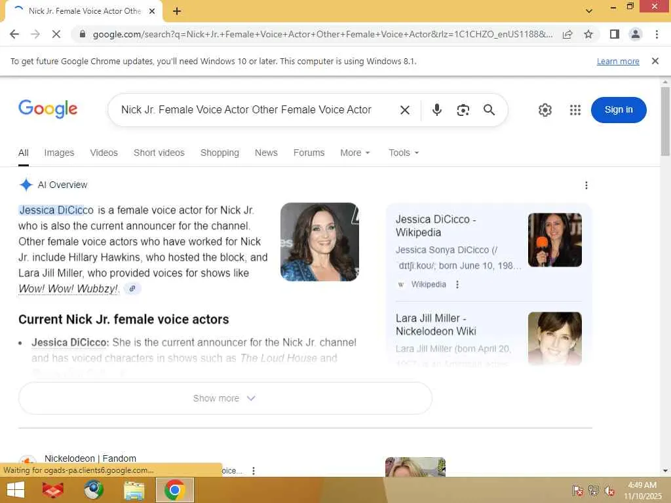Screen dimensions: 671x503
Task: Submit search with the magnifier icon
Action: click(489, 110)
